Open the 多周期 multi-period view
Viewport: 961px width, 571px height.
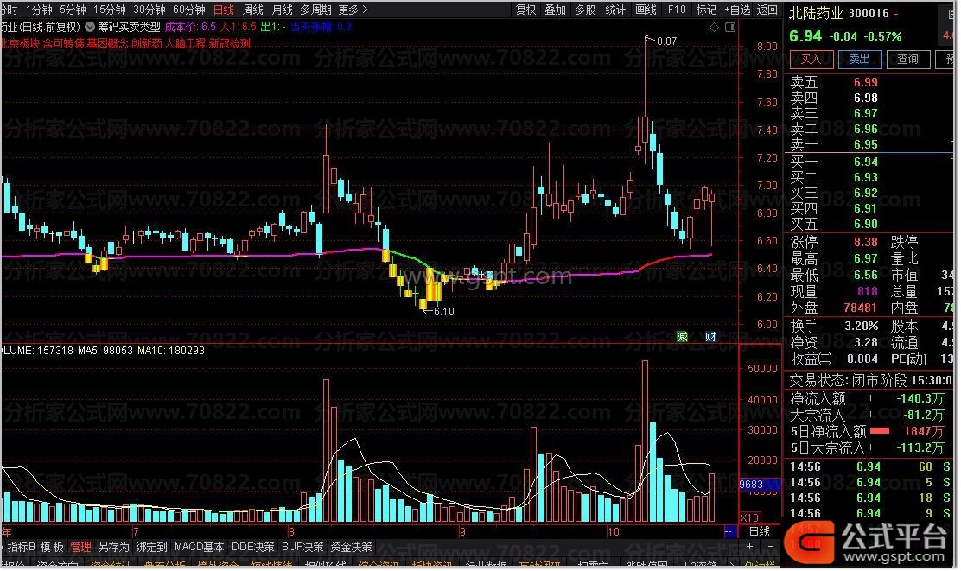[315, 10]
